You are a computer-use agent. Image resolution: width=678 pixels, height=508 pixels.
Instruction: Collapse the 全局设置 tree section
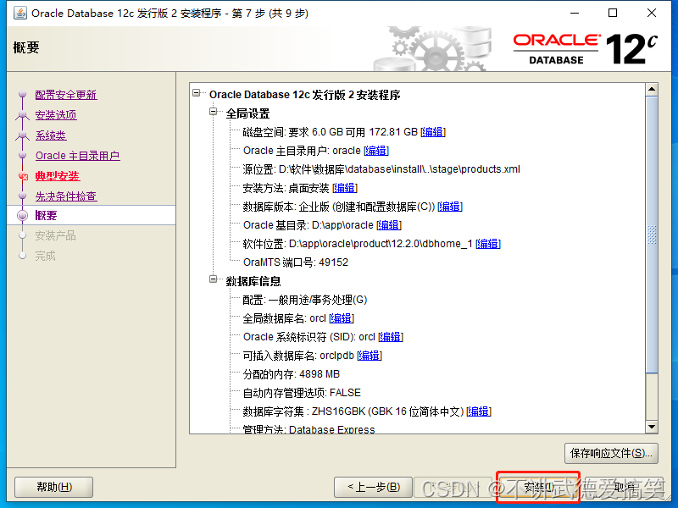click(x=214, y=112)
